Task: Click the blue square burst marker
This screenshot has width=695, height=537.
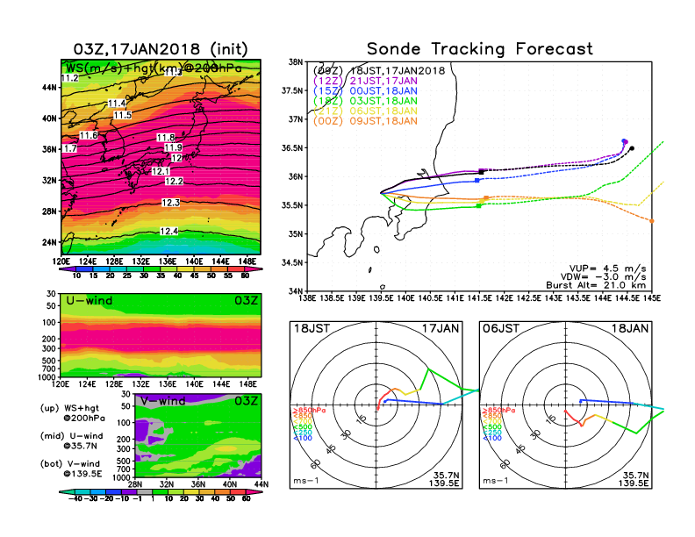Action: (x=476, y=181)
